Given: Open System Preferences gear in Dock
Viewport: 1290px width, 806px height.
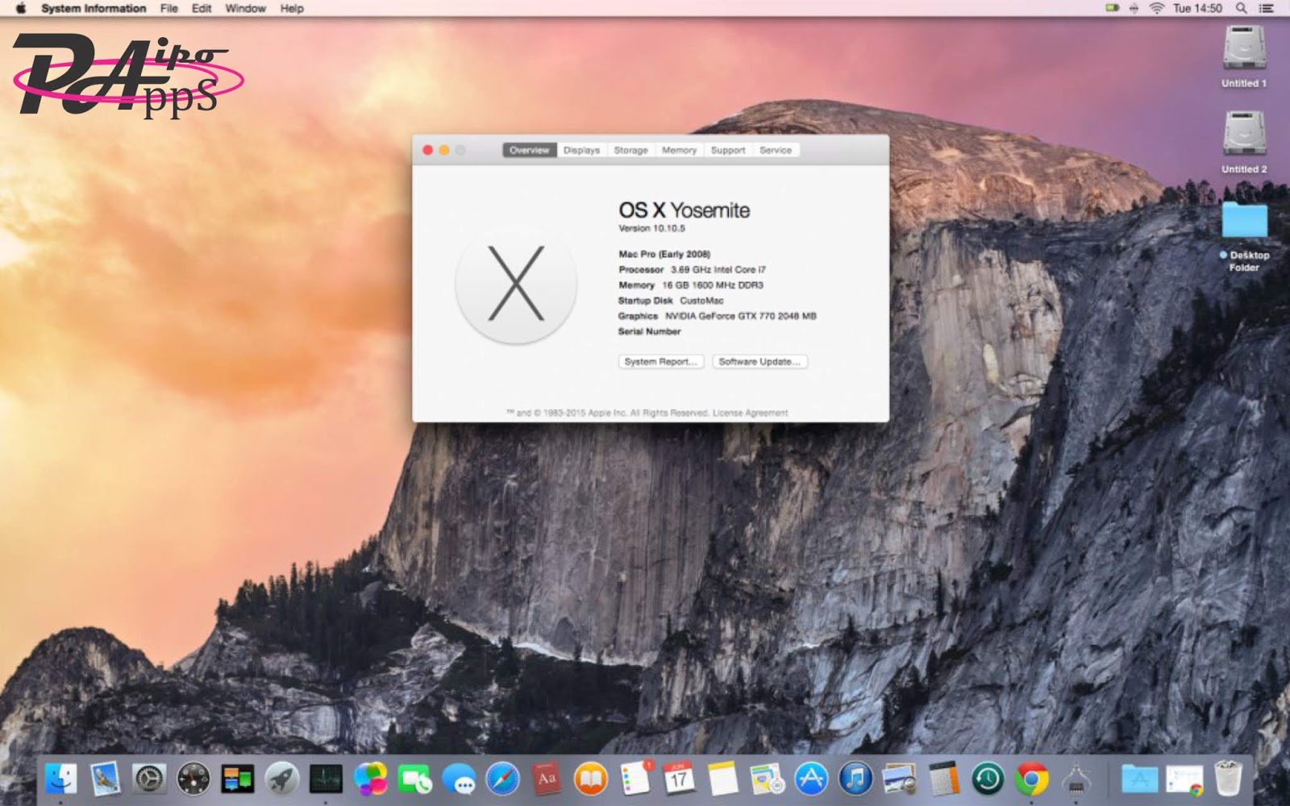Looking at the screenshot, I should click(x=149, y=779).
